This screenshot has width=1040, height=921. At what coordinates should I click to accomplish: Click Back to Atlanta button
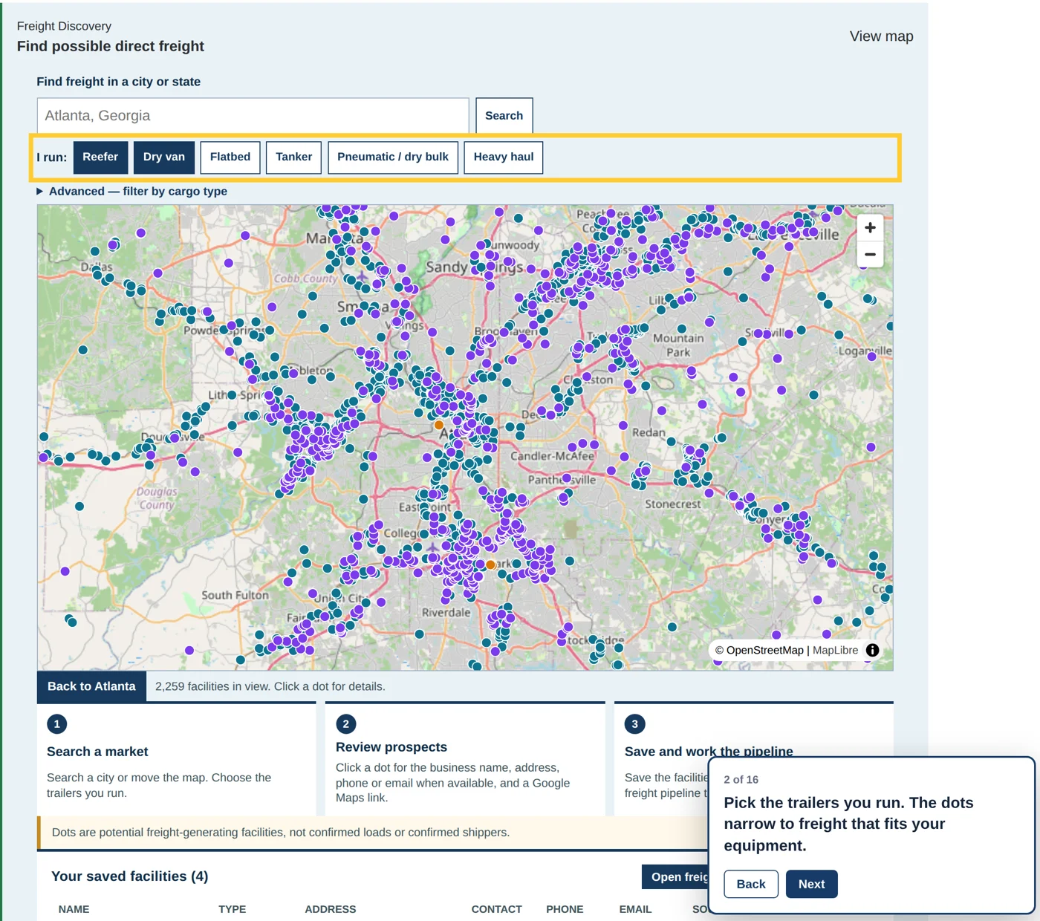click(x=91, y=686)
